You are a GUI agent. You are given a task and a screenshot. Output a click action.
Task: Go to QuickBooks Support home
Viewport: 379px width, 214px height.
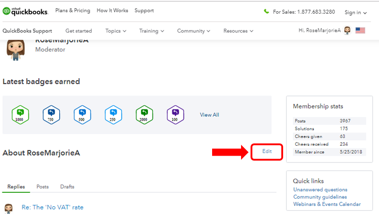pyautogui.click(x=27, y=31)
